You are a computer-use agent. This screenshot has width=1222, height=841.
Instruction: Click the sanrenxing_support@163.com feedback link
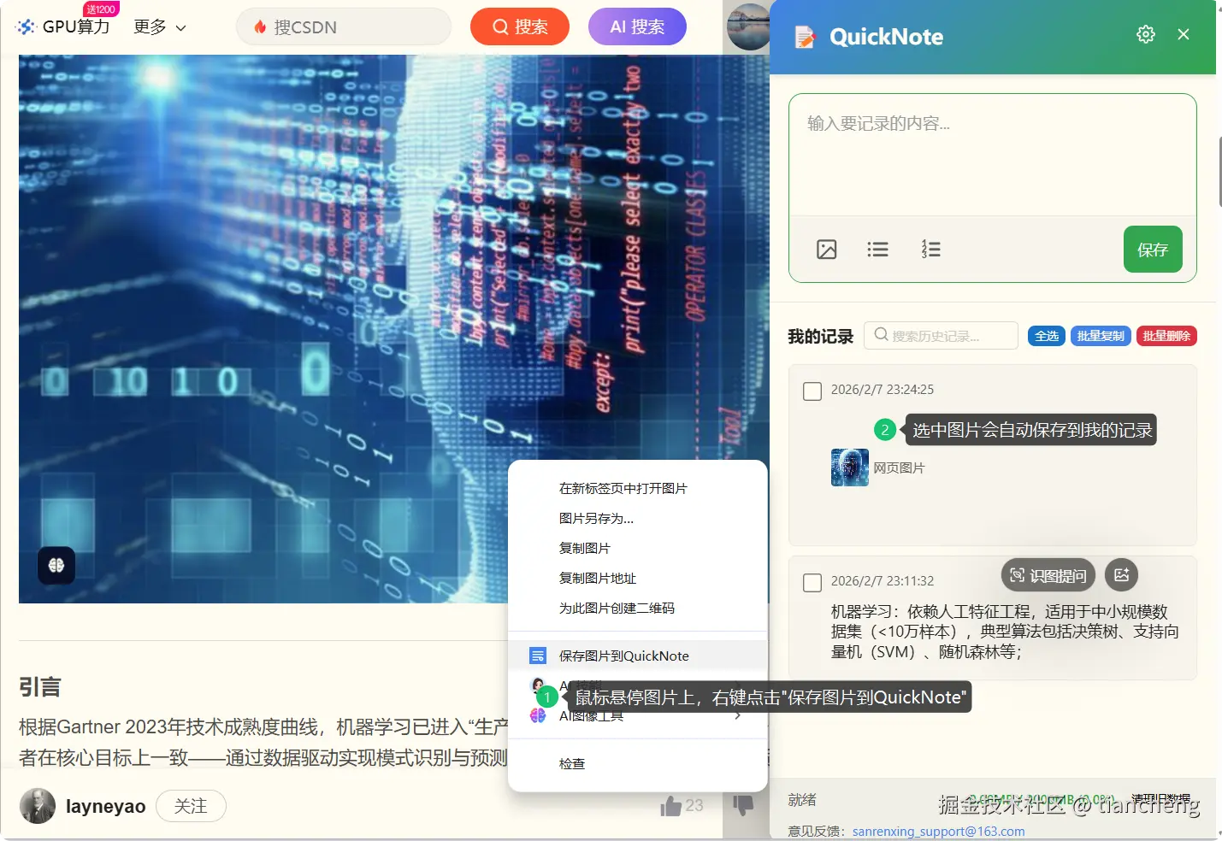pos(938,830)
